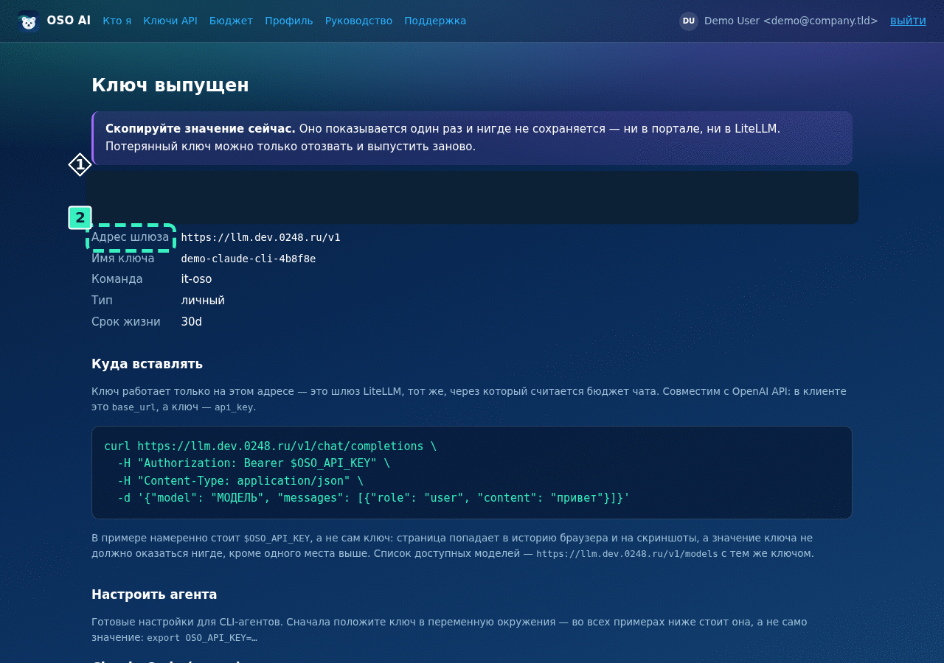Click the highlighted Адрес шлюза label

click(x=131, y=237)
